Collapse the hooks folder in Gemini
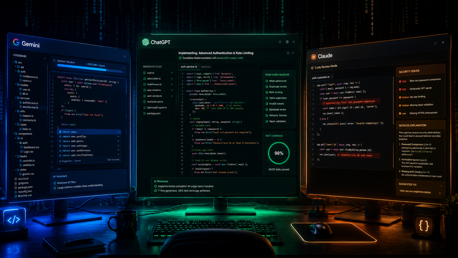Image resolution: width=458 pixels, height=258 pixels. (x=15, y=156)
